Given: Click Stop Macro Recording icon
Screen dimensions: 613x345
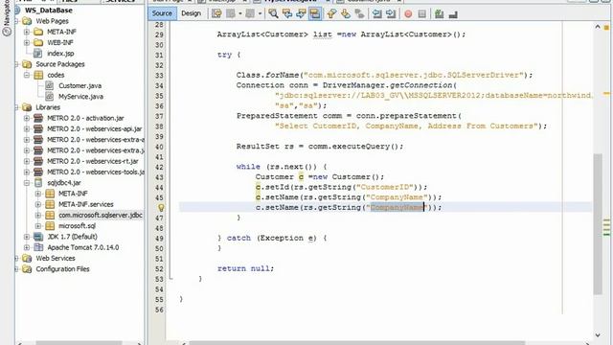Looking at the screenshot, I should tap(421, 14).
